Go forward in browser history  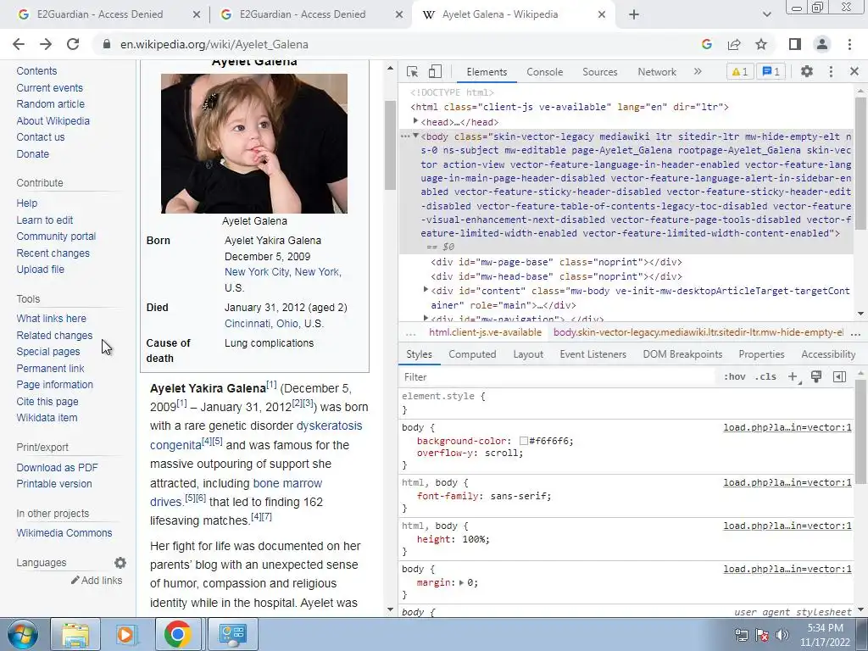click(x=46, y=44)
